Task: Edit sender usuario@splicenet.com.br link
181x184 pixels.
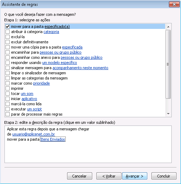Action: (x=33, y=134)
